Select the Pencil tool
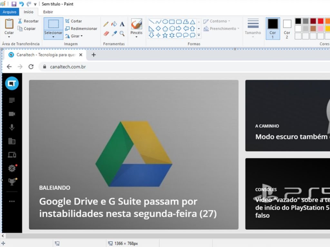Viewport: 330px width, 247px height. click(x=106, y=24)
